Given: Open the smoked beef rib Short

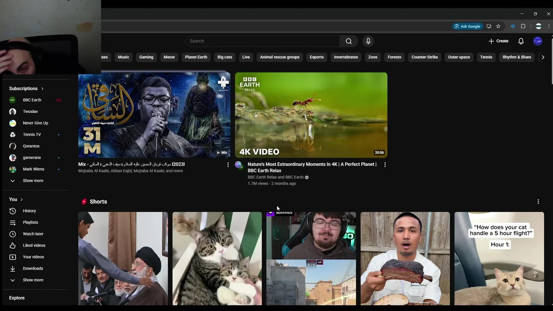Looking at the screenshot, I should pyautogui.click(x=405, y=258).
